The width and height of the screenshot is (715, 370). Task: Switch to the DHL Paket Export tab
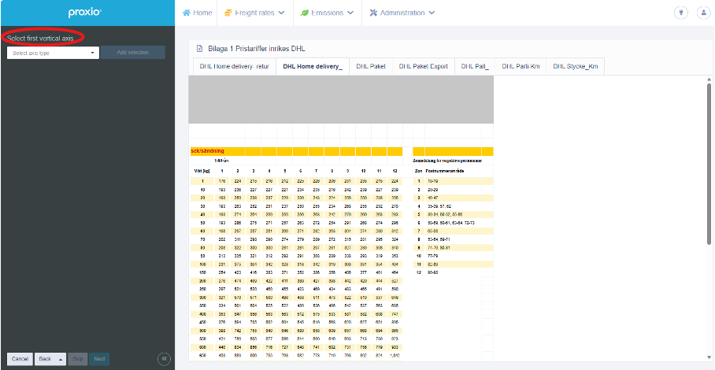pos(423,66)
